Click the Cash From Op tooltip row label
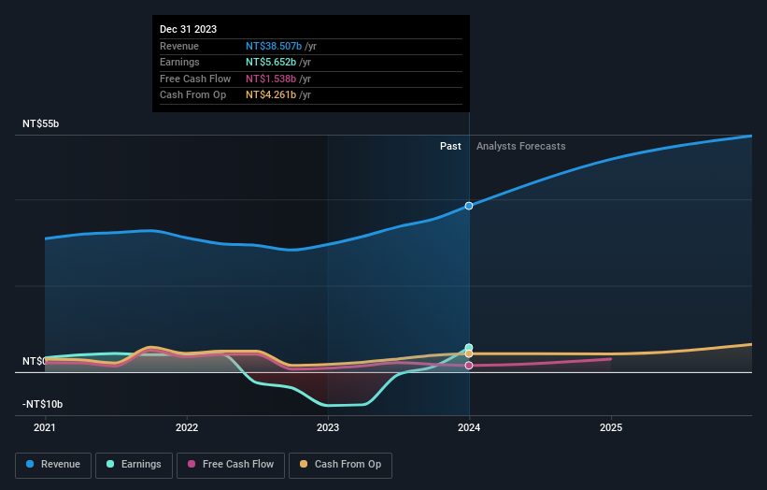This screenshot has height=490, width=767. pos(192,95)
